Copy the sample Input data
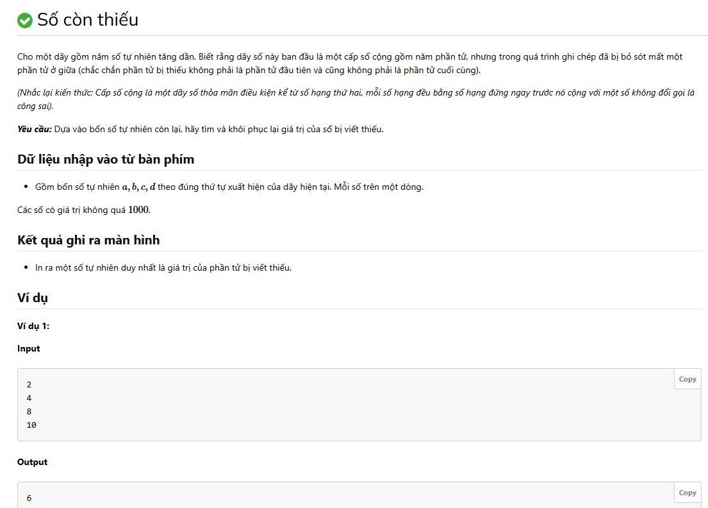 point(687,379)
